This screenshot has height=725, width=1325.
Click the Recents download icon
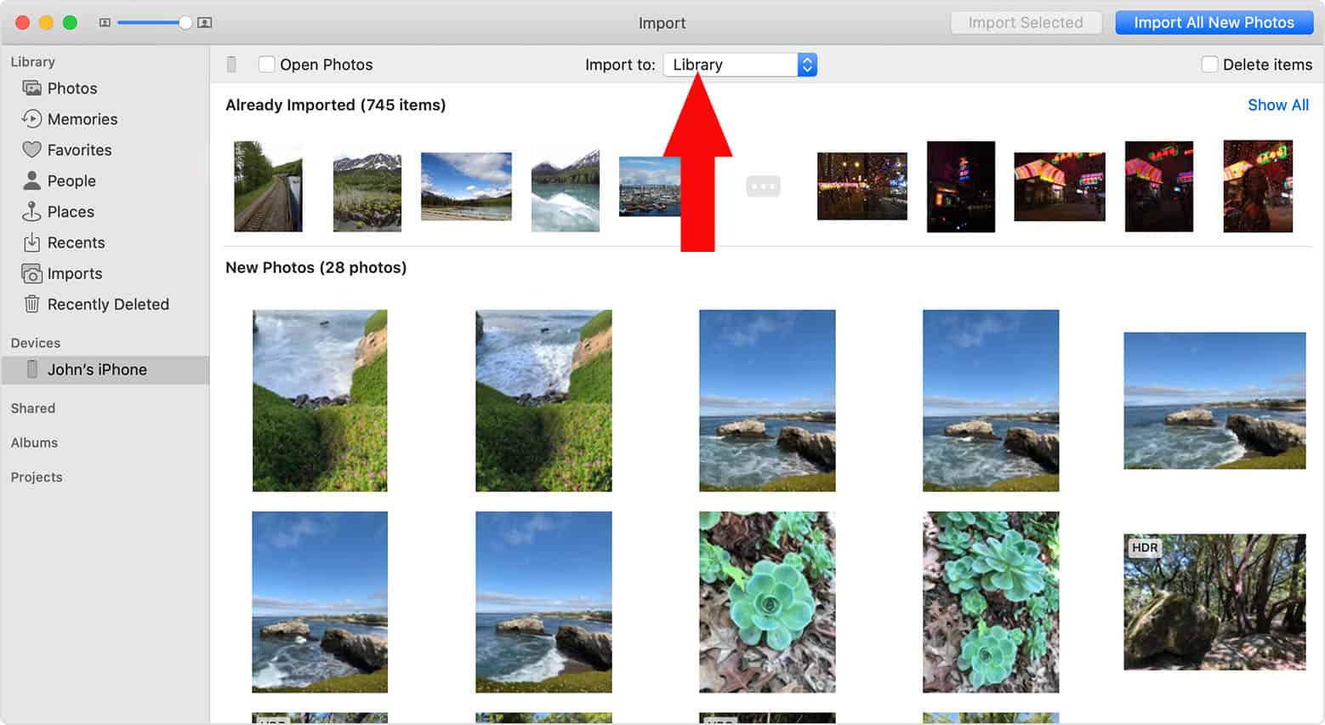coord(31,243)
